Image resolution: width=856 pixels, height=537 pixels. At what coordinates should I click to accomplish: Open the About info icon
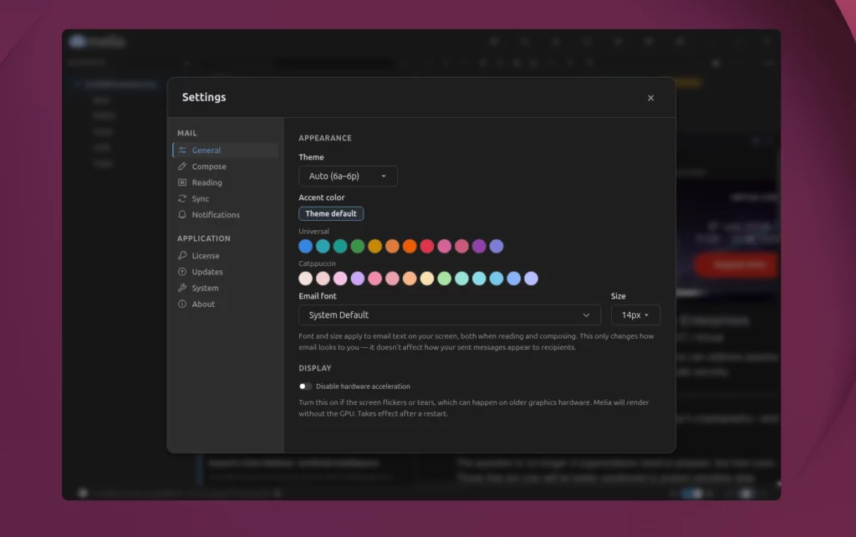pyautogui.click(x=182, y=304)
